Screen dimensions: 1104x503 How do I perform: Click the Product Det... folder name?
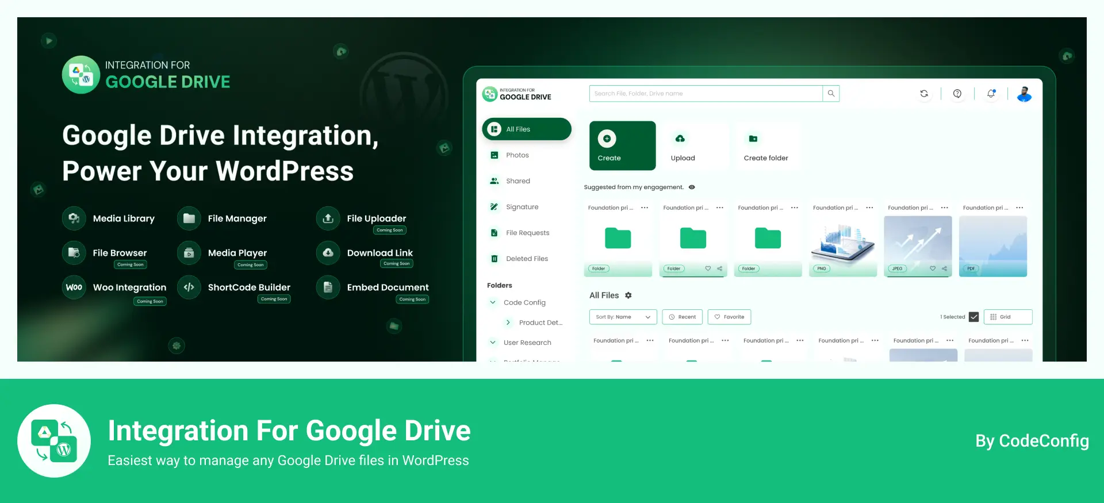point(540,322)
